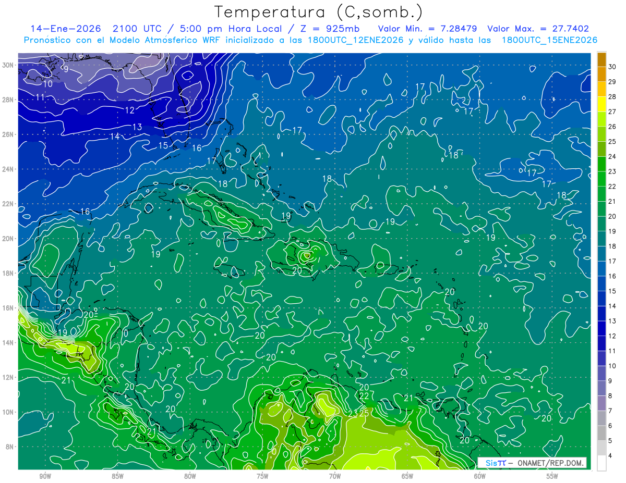The image size is (626, 483).
Task: Click the map contour label '9' near Florida
Action: click(66, 69)
